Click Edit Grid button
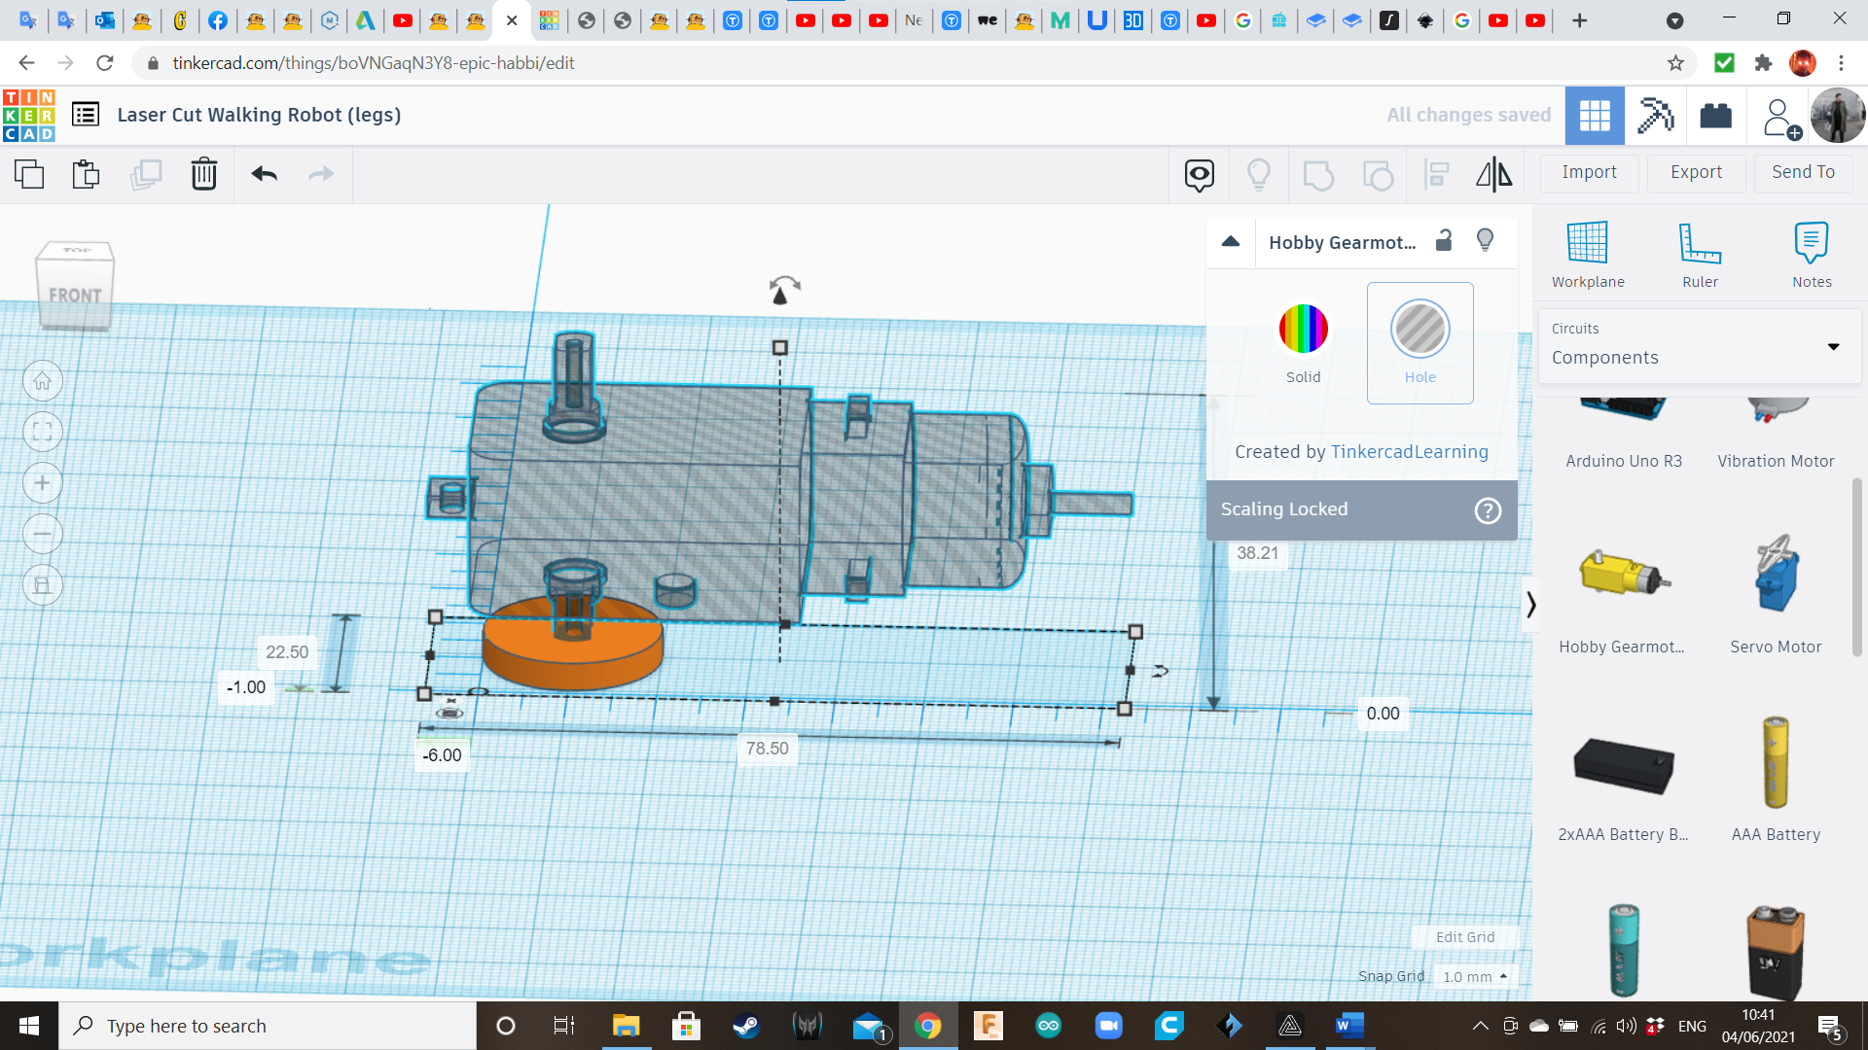This screenshot has height=1050, width=1868. (x=1464, y=936)
